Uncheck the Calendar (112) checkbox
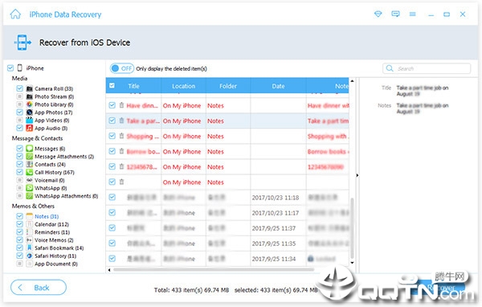The height and width of the screenshot is (307, 482). point(19,224)
